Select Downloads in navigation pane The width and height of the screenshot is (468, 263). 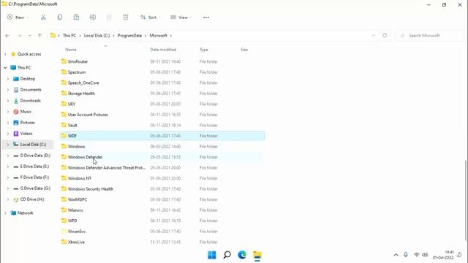pyautogui.click(x=31, y=101)
